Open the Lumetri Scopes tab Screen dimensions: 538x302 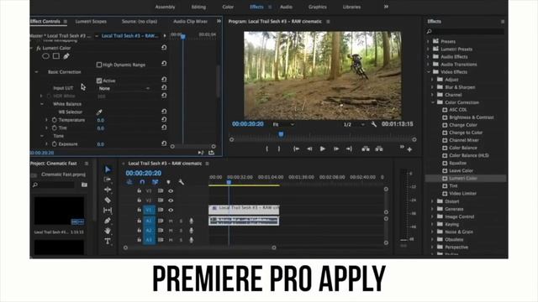[91, 21]
